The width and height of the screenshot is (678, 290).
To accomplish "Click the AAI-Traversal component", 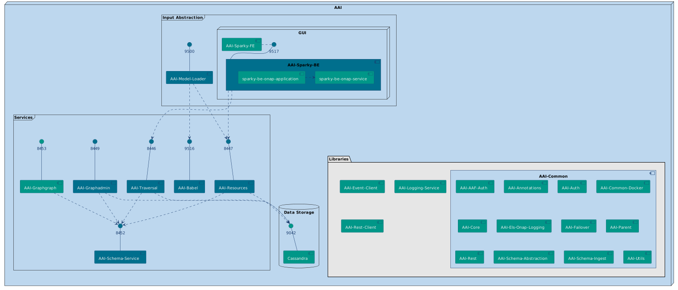I will (145, 187).
